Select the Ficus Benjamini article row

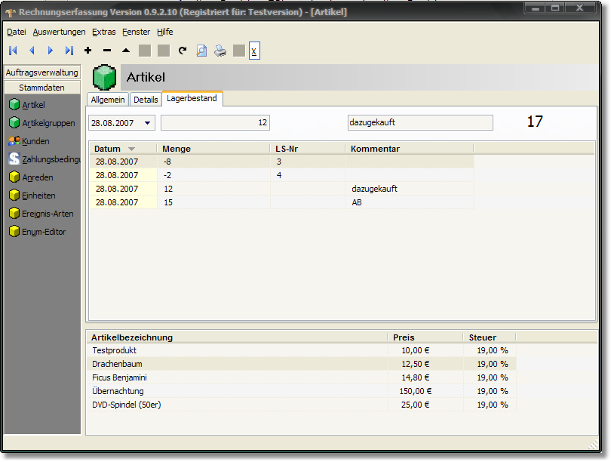tap(302, 377)
